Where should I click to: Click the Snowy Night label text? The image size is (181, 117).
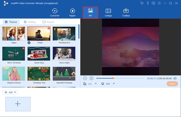click(65, 63)
